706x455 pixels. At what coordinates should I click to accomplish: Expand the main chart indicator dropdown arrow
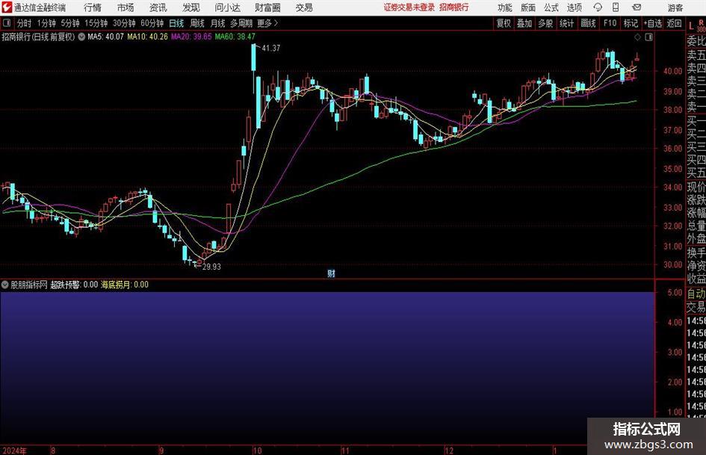pyautogui.click(x=81, y=37)
